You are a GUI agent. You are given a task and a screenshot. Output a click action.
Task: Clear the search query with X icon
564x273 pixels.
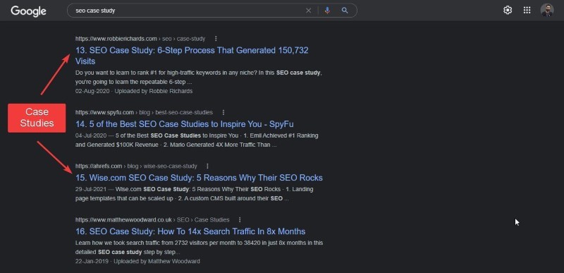[308, 11]
